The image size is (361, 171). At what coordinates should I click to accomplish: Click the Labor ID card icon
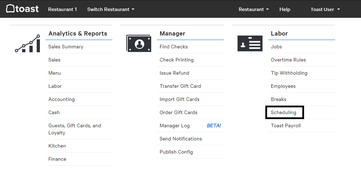pos(250,43)
